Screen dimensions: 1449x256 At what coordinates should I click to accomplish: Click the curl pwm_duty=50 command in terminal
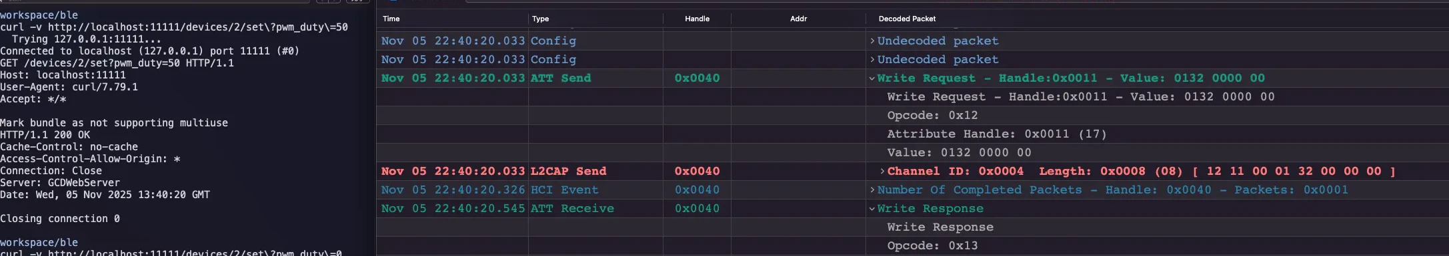click(x=174, y=27)
